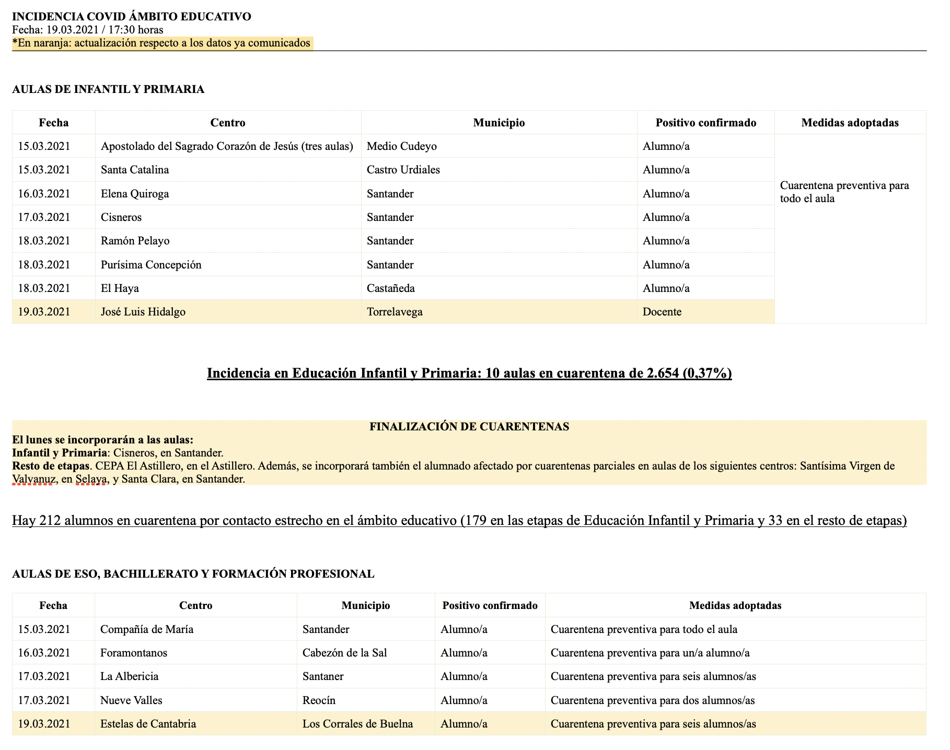Click "Cuarentena preventiva para dos alumnos/as" cell
The height and width of the screenshot is (750, 950).
[652, 700]
